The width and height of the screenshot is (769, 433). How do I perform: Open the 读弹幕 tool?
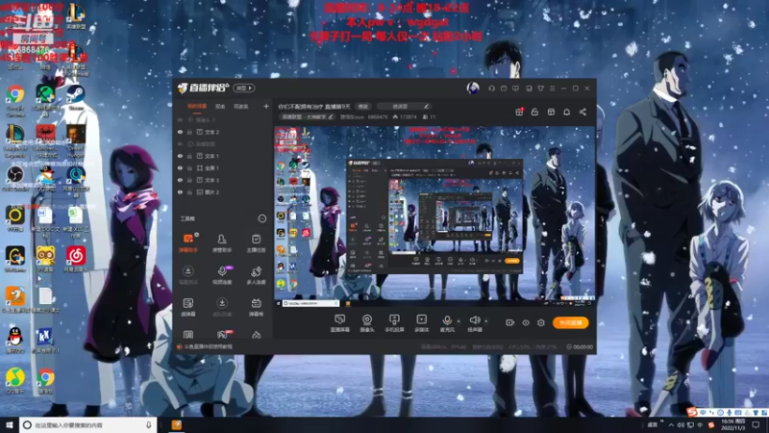click(x=187, y=307)
